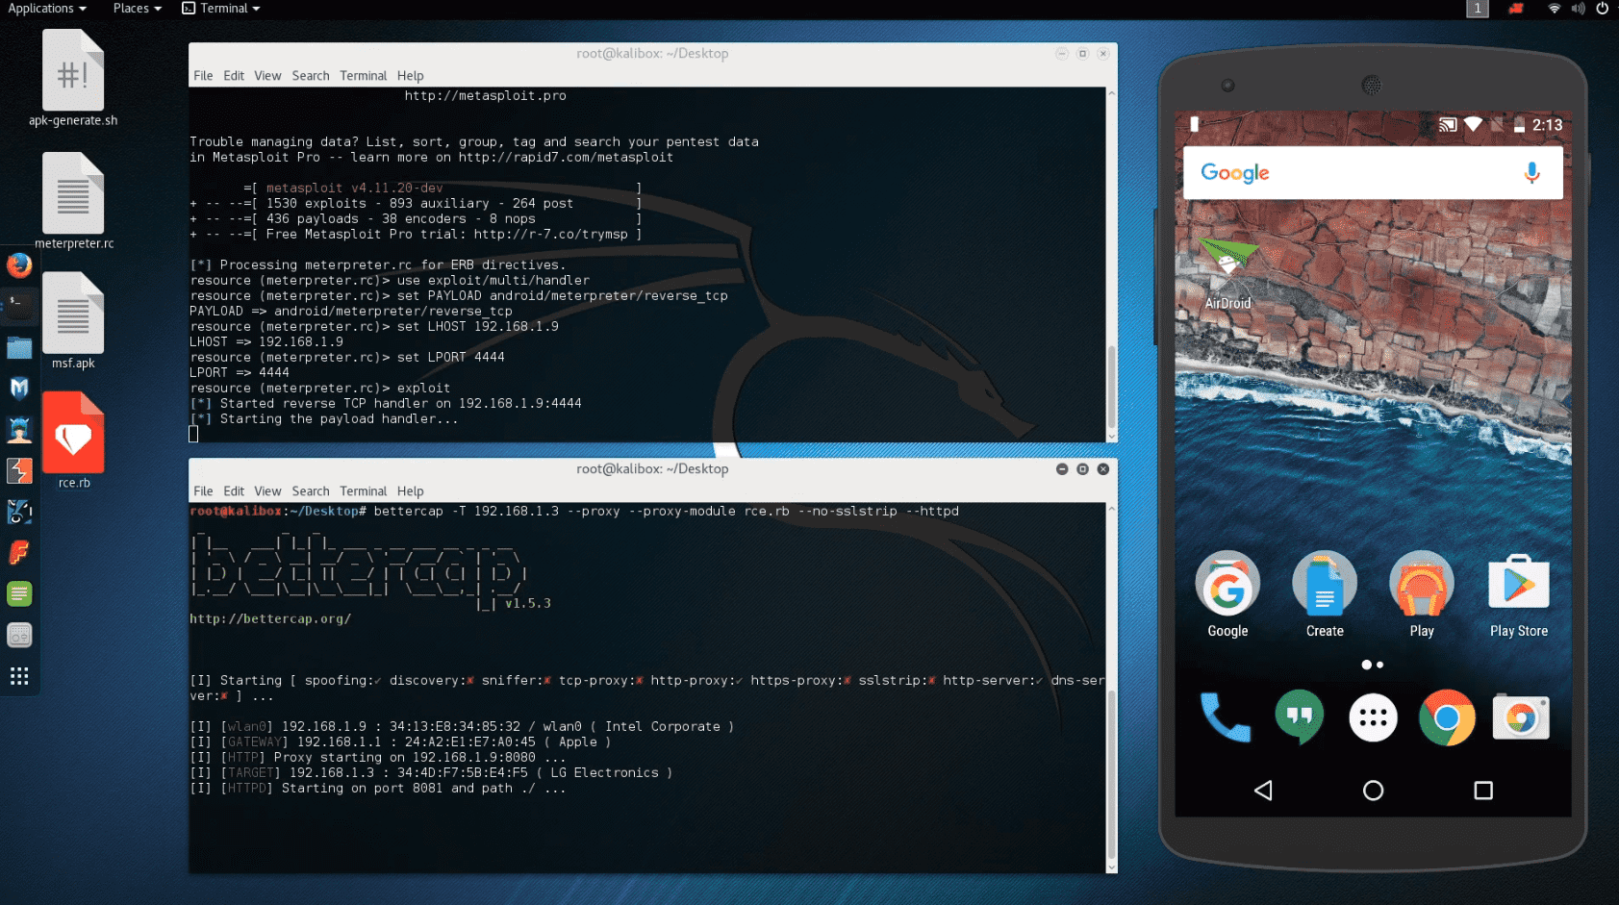Select the rce.rb desktop file
Screen dimensions: 1619x905
[x=73, y=440]
